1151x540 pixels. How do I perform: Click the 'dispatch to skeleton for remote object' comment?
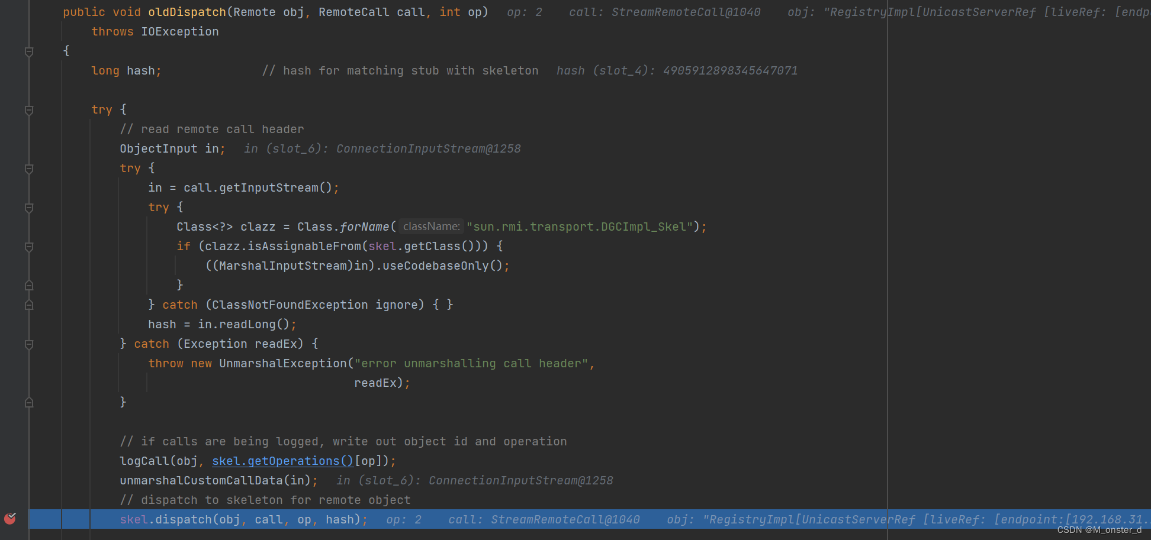(x=265, y=500)
